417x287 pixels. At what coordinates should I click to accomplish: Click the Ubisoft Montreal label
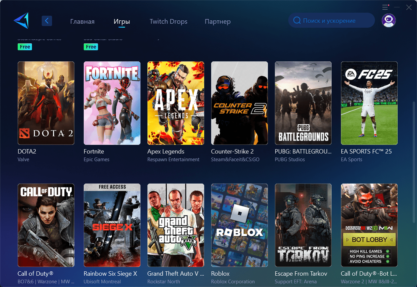tap(102, 282)
